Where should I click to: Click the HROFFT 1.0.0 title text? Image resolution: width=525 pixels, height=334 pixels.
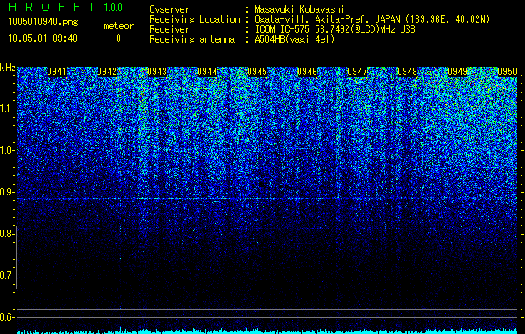65,7
